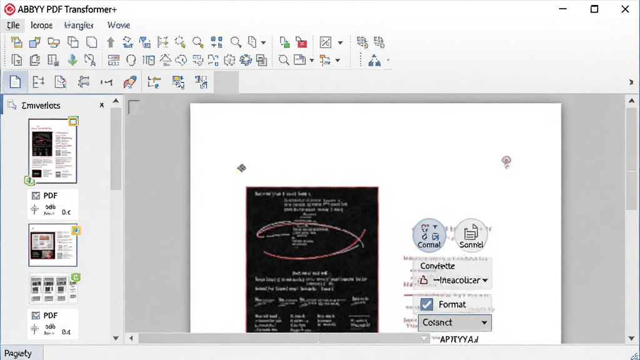Toggle the yellow corner badge on first thumbnail
640x360 pixels.
(x=73, y=121)
